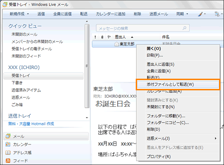The width and height of the screenshot is (224, 165).
Task: Expand the paintbrush icon dropdown arrow
Action: coord(205,14)
